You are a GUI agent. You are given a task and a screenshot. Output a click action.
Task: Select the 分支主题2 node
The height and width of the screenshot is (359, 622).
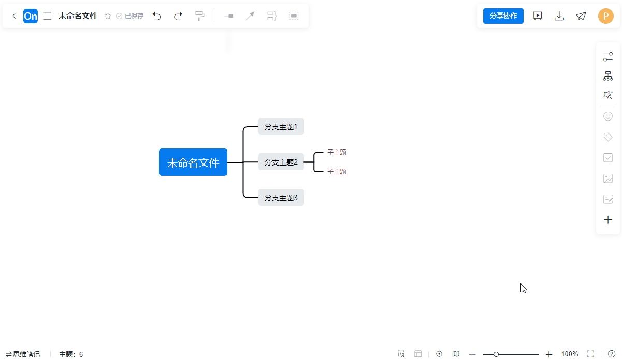coord(281,162)
